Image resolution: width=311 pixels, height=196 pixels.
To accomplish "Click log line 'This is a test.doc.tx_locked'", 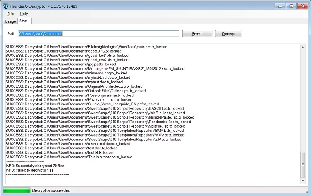I will [x=69, y=157].
